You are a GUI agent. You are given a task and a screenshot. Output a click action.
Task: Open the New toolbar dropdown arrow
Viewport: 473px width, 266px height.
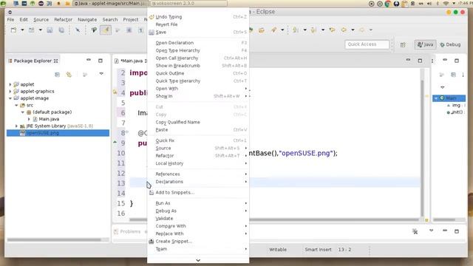(22, 30)
